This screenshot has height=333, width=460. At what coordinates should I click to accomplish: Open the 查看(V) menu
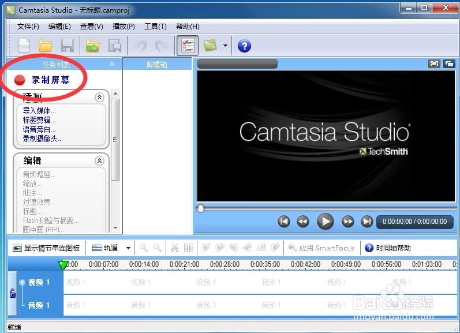click(x=92, y=27)
